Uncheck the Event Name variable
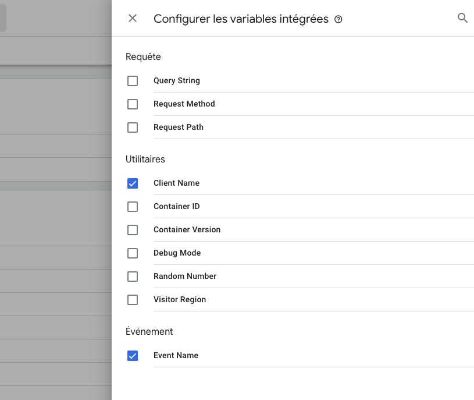474x400 pixels. tap(133, 356)
